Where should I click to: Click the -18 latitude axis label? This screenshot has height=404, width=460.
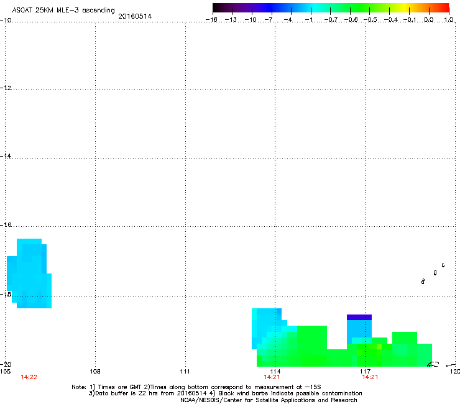pos(6,294)
